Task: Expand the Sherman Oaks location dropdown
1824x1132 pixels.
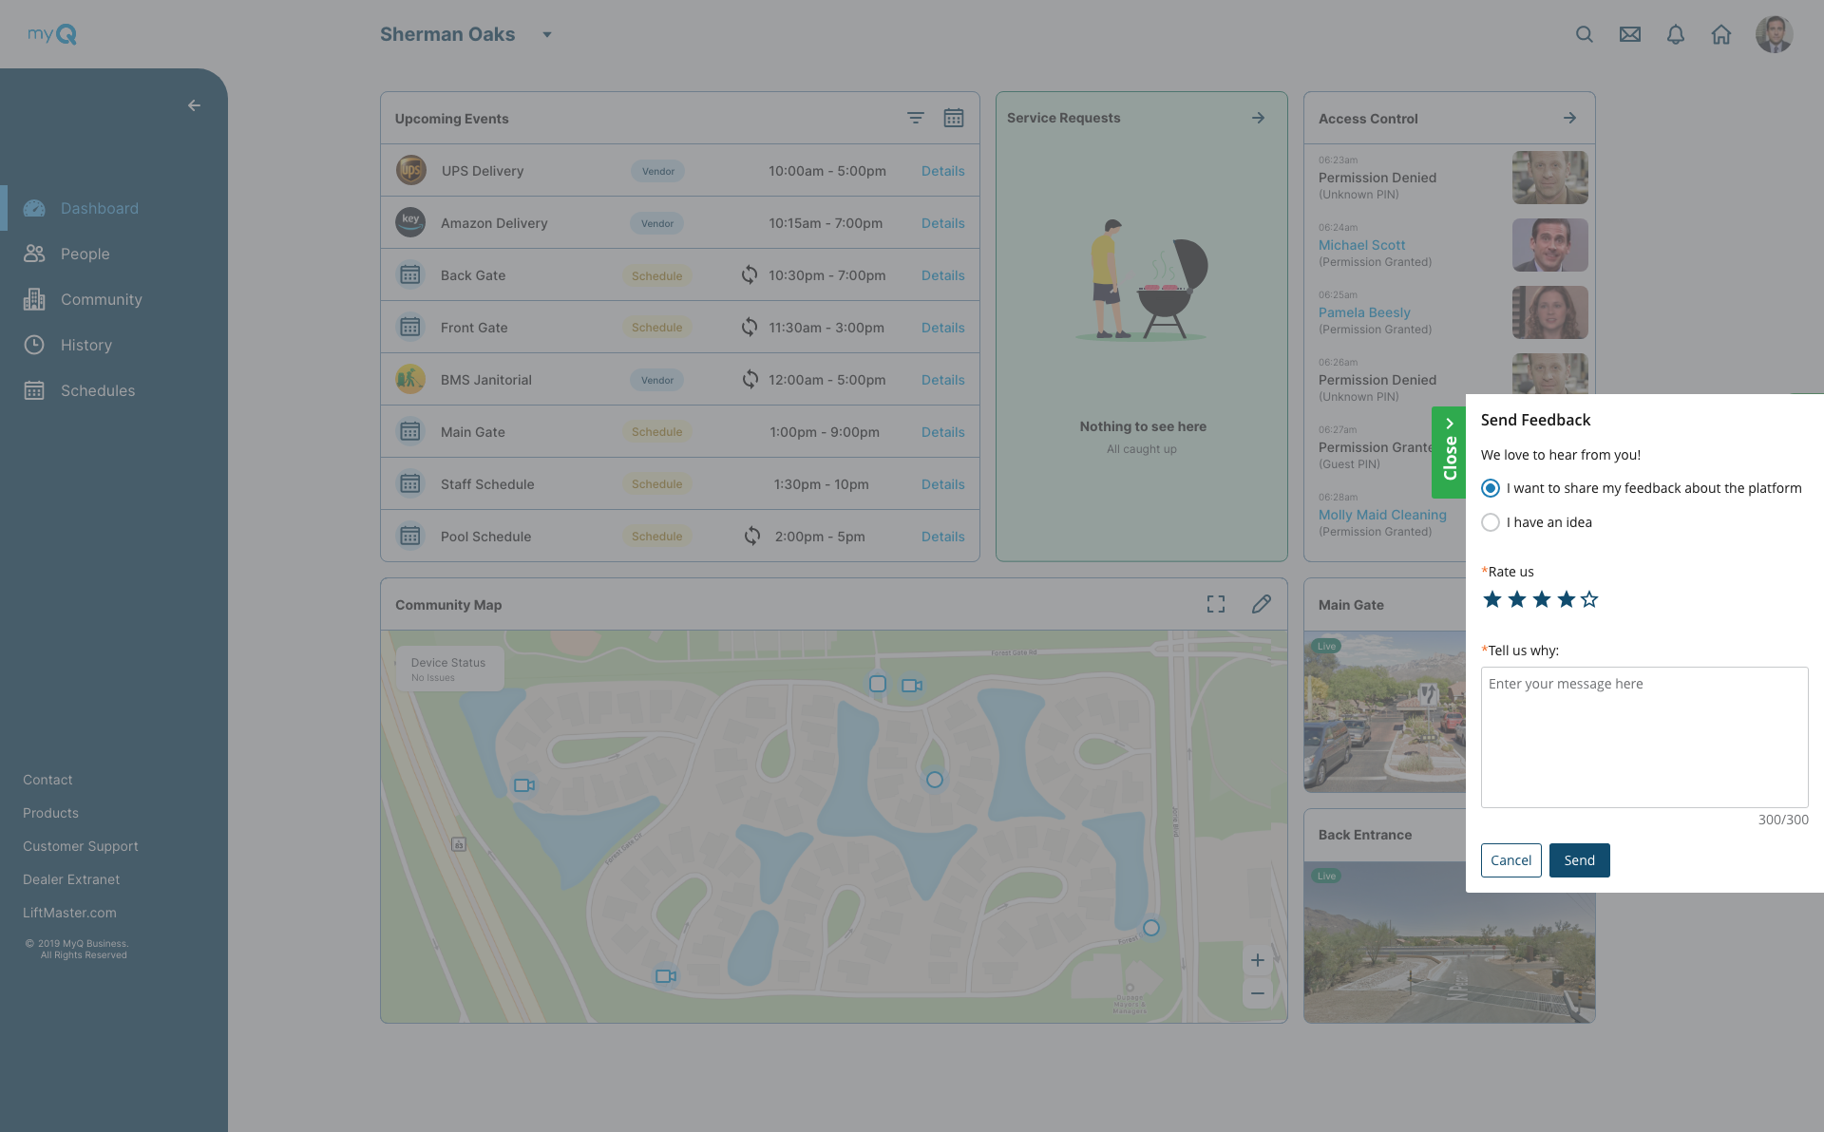Action: [547, 34]
